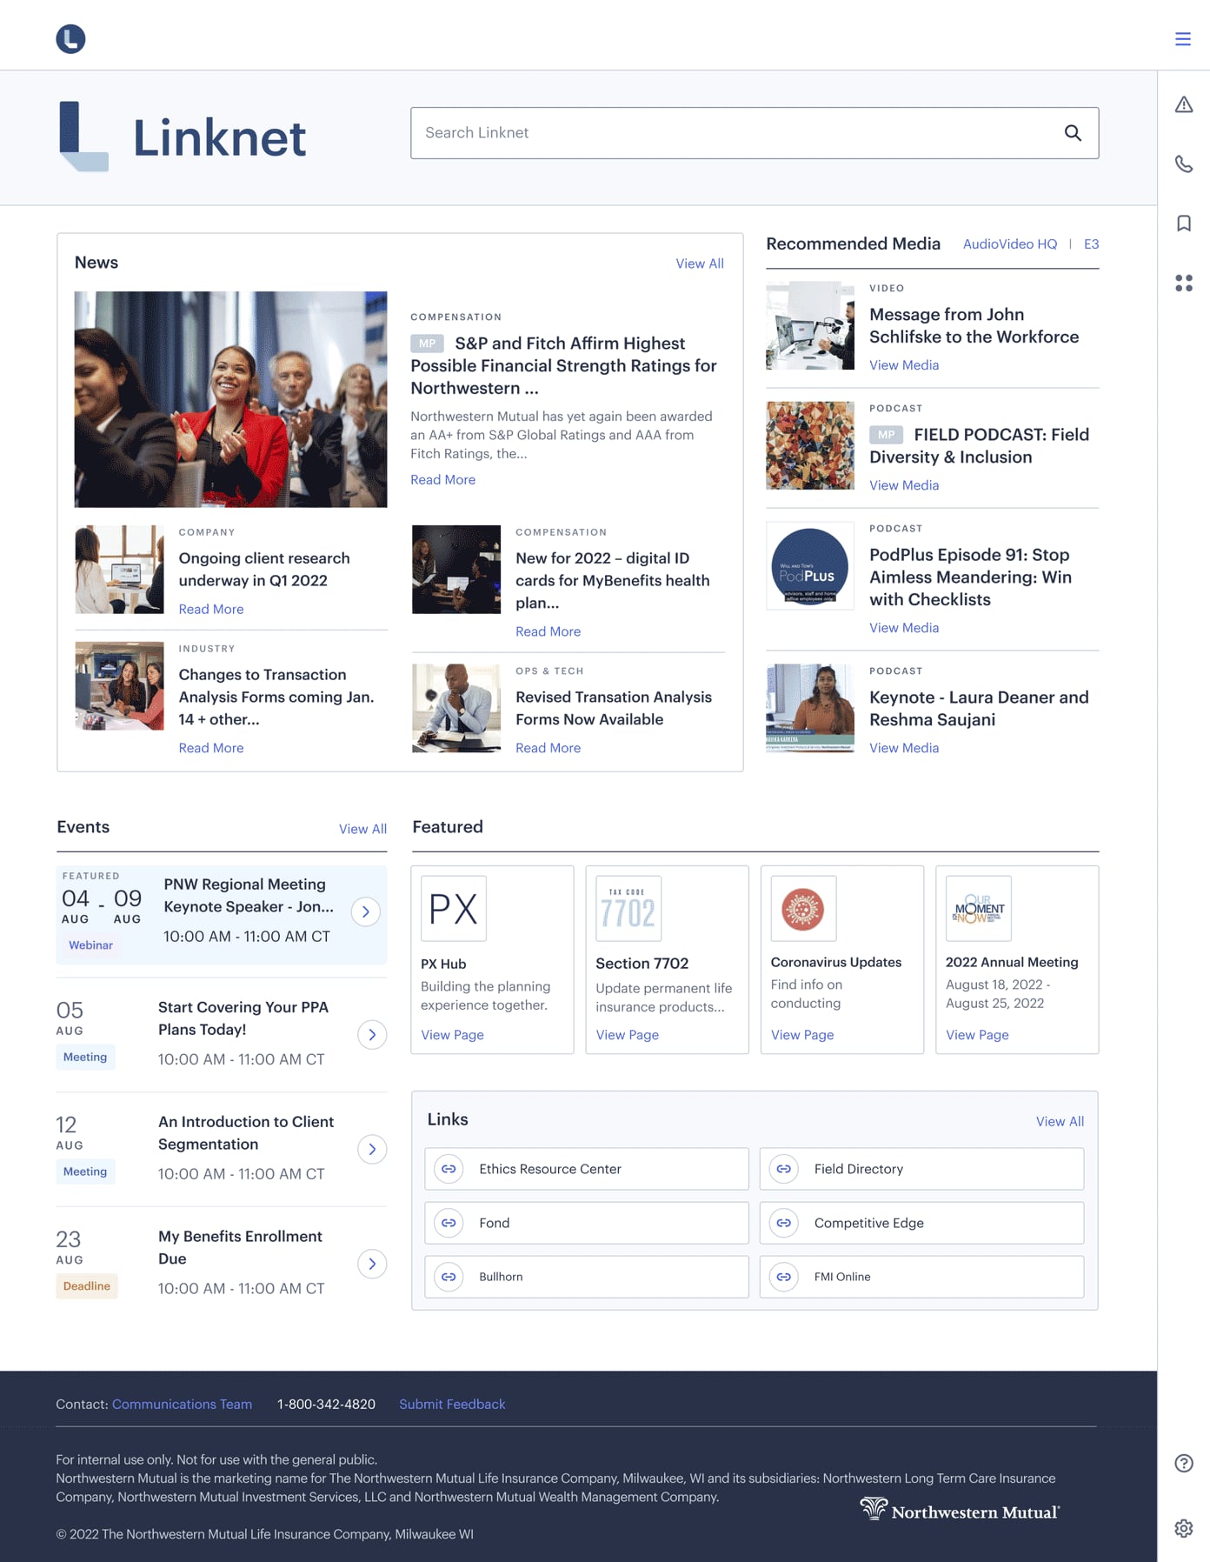Click the PX Hub logo icon

(x=454, y=909)
